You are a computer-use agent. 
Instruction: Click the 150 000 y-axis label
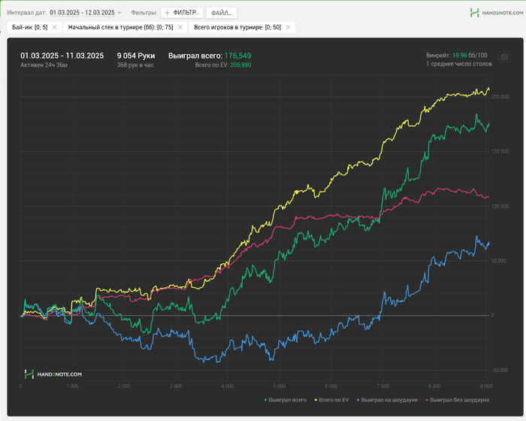[x=500, y=151]
